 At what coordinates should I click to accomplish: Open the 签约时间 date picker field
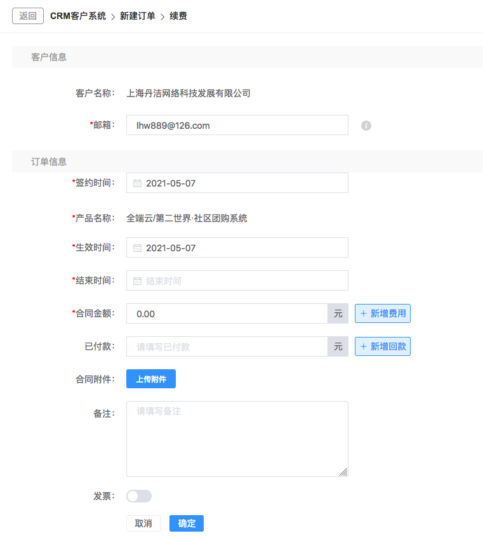coord(237,183)
